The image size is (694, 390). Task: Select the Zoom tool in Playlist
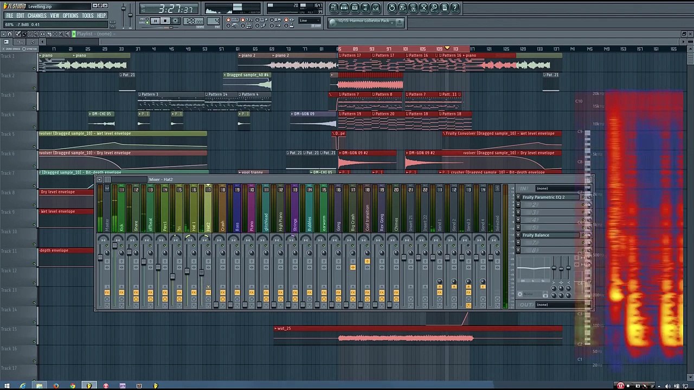point(61,34)
